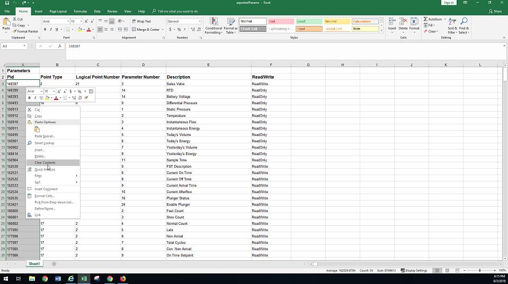Open the Find & Select magnifier icon

[464, 22]
